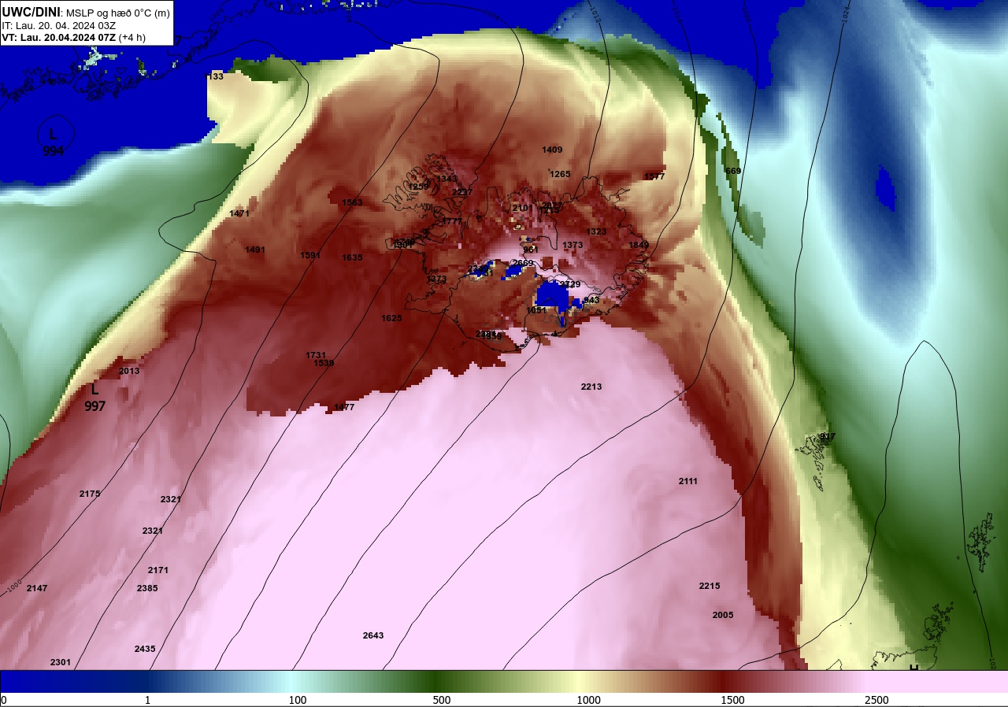
Task: Click the 1471 height value
Action: point(239,213)
